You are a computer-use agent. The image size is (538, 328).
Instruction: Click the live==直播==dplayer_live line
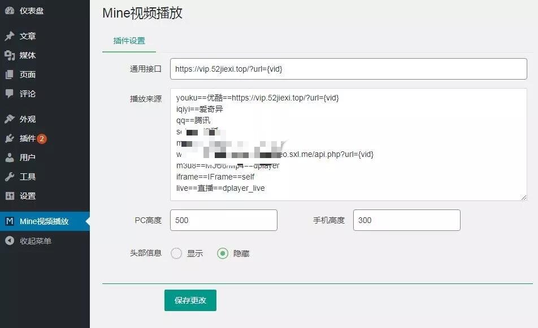(220, 188)
